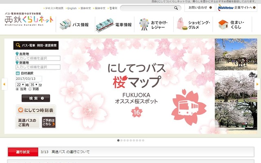Image resolution: width=261 pixels, height=163 pixels.
Task: Select the last carousel dot indicator
Action: click(143, 140)
